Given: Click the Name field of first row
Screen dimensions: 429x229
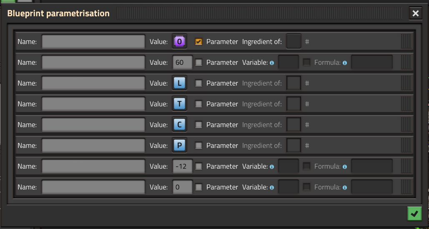Looking at the screenshot, I should pos(93,42).
